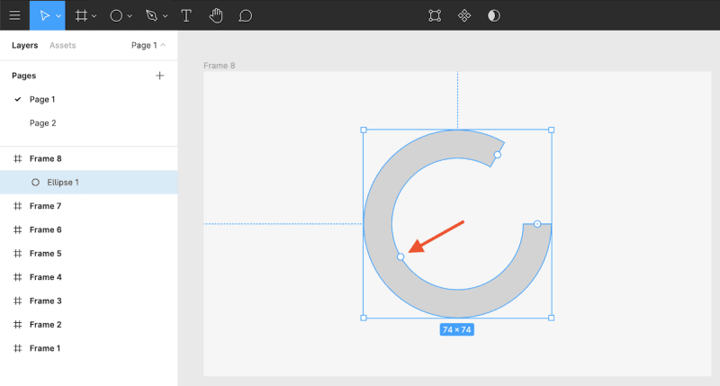Click the Pages section header
Image resolution: width=720 pixels, height=386 pixels.
(24, 76)
